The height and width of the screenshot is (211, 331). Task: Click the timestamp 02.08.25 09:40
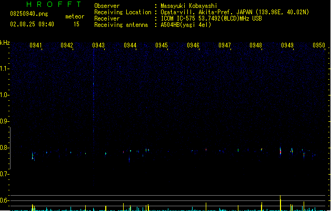32,24
